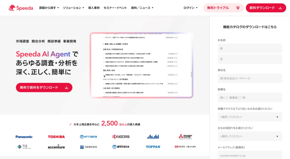The height and width of the screenshot is (159, 290).
Task: Click the Panasonic company logo
Action: [24, 137]
